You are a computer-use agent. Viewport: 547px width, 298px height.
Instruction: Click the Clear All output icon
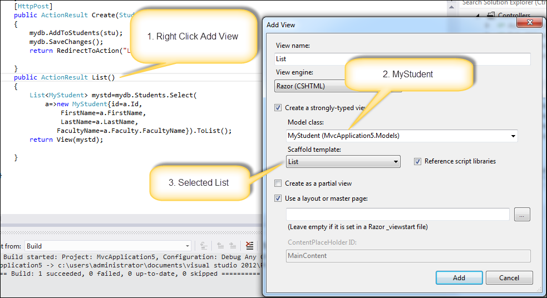pyautogui.click(x=250, y=246)
